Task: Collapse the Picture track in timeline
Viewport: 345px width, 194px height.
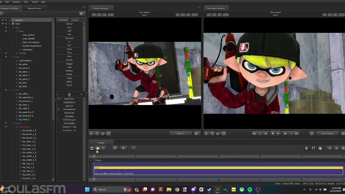Action: coord(91,160)
